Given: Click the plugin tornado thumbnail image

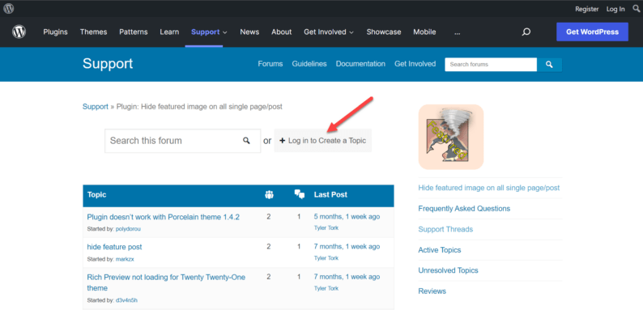Looking at the screenshot, I should coord(451,137).
